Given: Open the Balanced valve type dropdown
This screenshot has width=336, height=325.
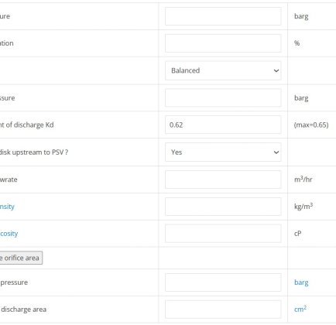Looking at the screenshot, I should coord(223,70).
